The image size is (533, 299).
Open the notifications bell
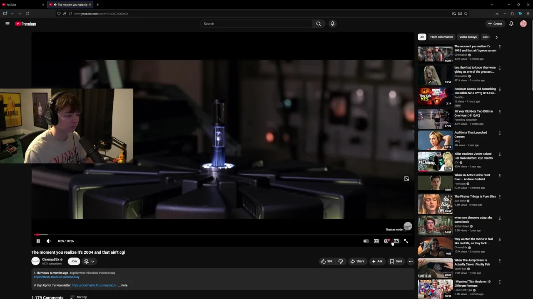[511, 24]
